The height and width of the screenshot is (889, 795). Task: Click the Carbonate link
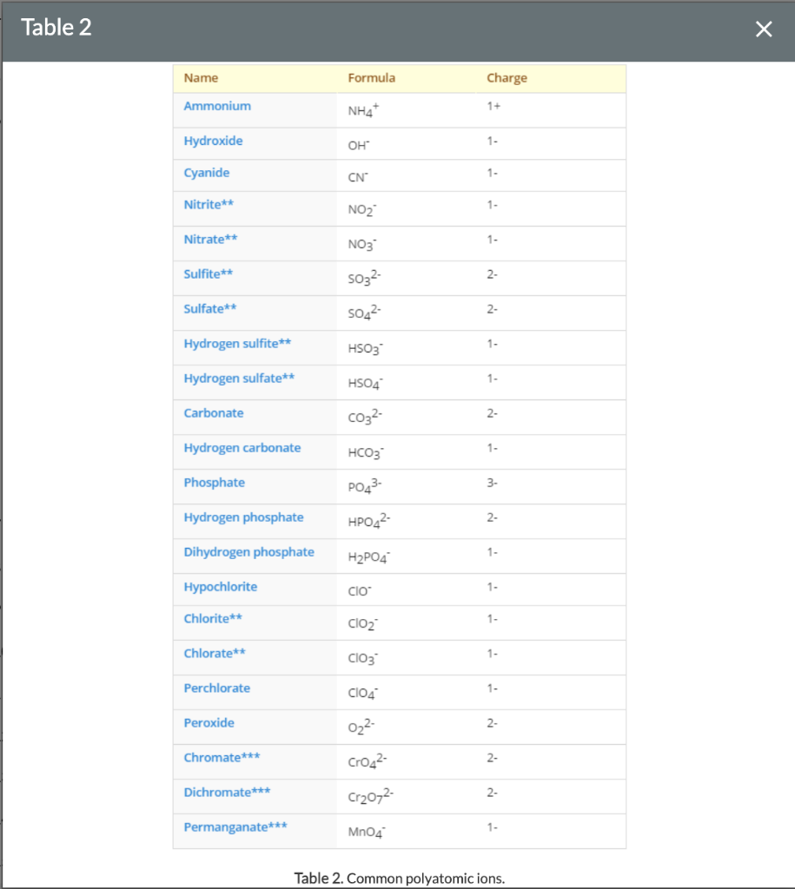point(214,412)
